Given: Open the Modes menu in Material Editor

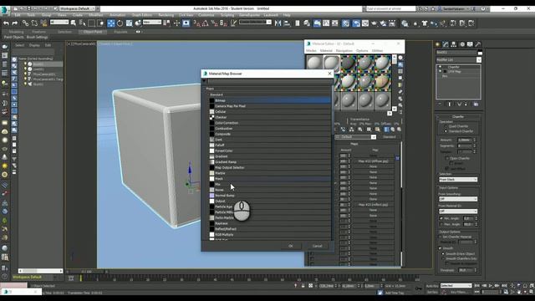Looking at the screenshot, I should [x=311, y=50].
